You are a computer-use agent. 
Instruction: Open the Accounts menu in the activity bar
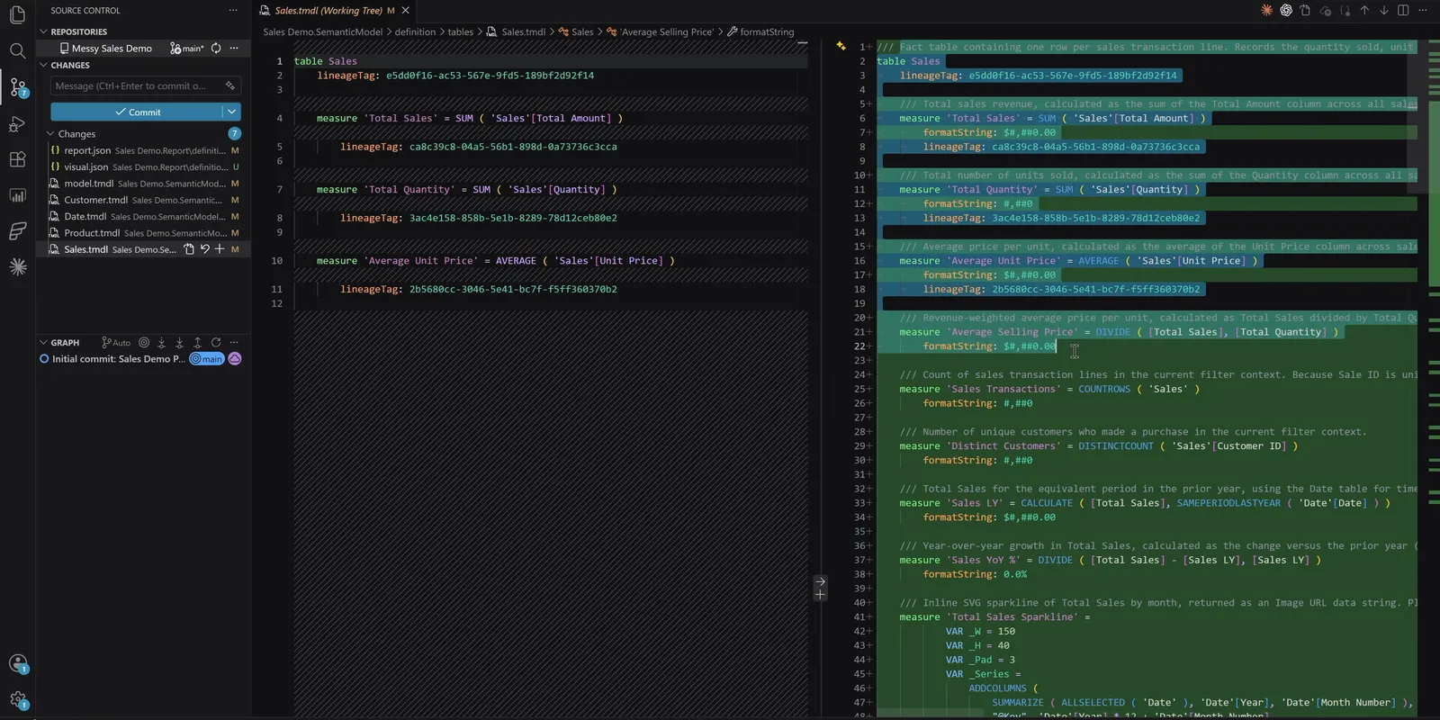tap(17, 664)
